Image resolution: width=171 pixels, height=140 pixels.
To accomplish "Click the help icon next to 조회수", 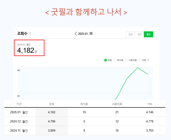I will [30, 33].
